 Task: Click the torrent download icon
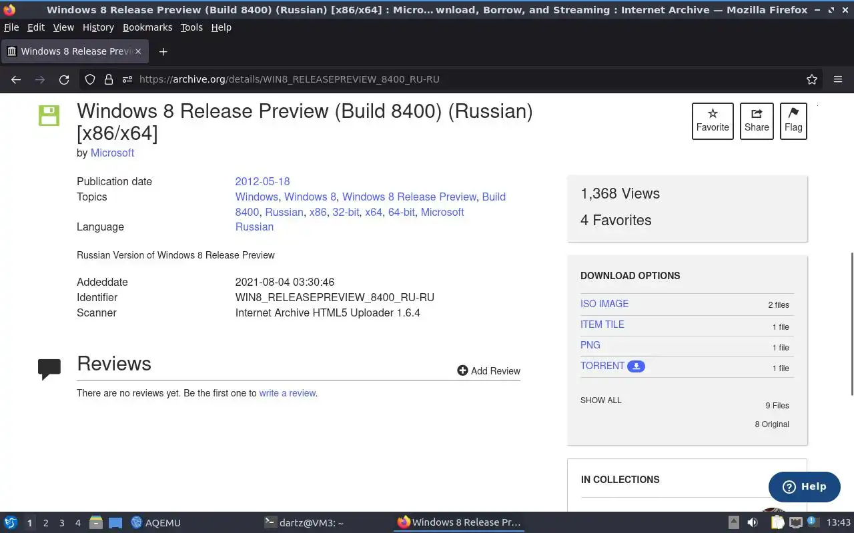tap(636, 366)
